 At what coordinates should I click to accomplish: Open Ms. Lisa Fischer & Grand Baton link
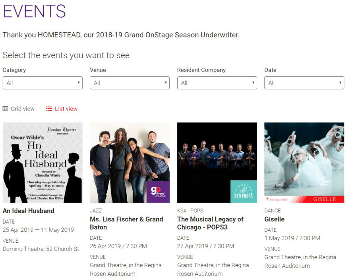[126, 223]
